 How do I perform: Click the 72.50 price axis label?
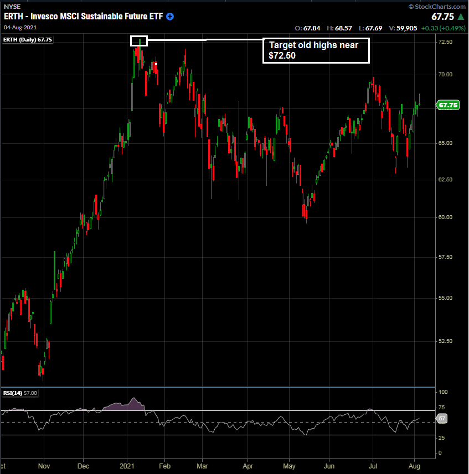point(445,41)
